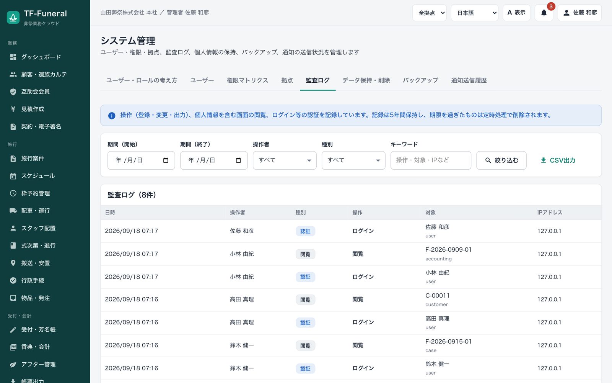The width and height of the screenshot is (612, 383).
Task: Click the 互助会会員 shield icon
Action: click(x=13, y=92)
